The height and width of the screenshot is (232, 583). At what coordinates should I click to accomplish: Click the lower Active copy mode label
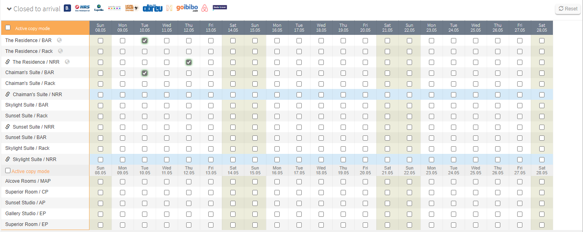[30, 171]
